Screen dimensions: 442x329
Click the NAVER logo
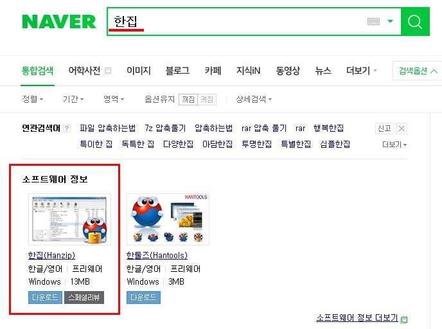point(59,22)
